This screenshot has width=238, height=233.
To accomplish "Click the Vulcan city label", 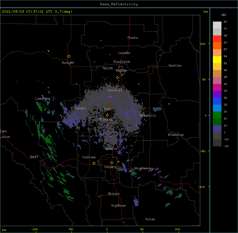I will point(150,219).
